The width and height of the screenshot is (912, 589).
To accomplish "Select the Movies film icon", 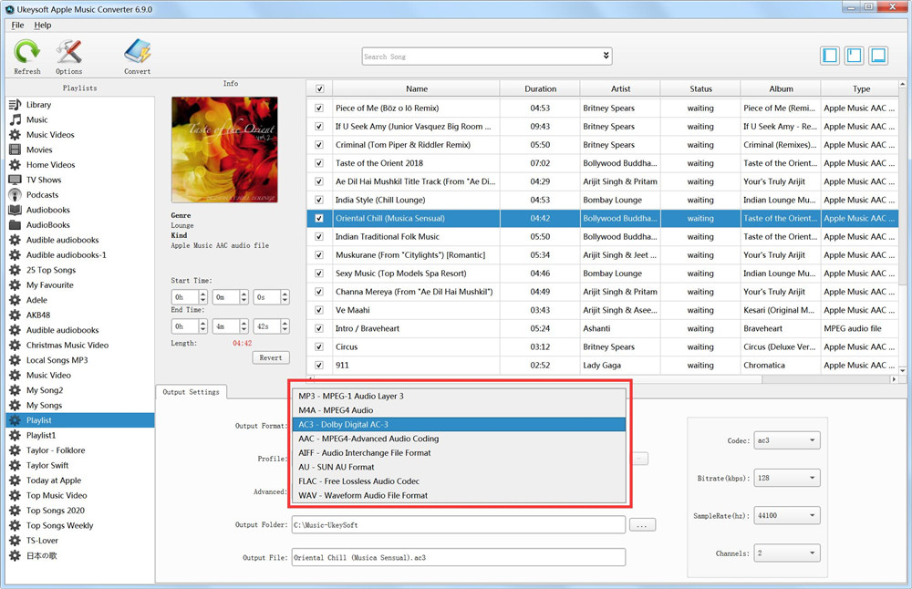I will click(16, 150).
